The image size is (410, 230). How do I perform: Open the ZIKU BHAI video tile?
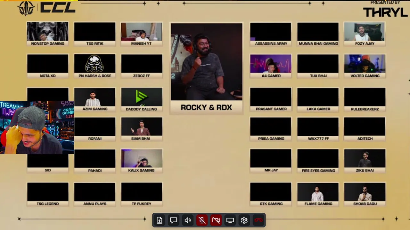coord(365,161)
